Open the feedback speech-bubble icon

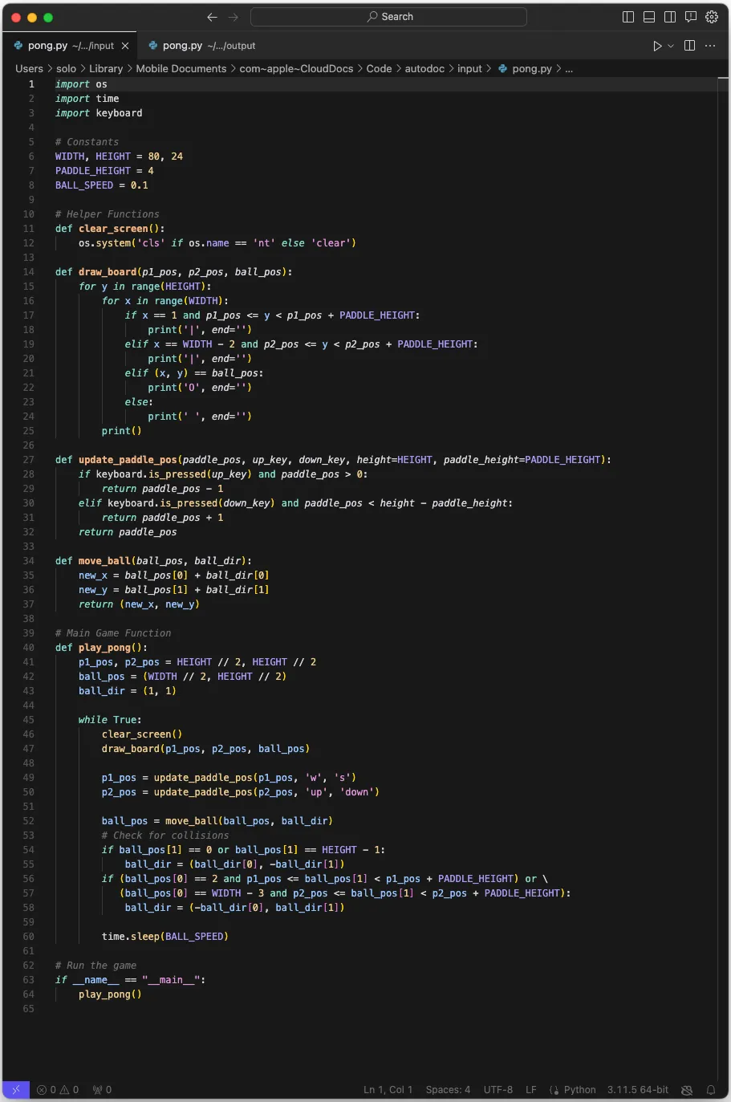(691, 17)
